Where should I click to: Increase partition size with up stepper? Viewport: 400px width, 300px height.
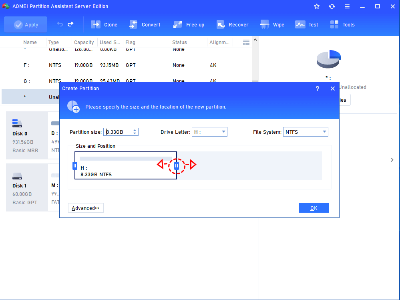[135, 130]
